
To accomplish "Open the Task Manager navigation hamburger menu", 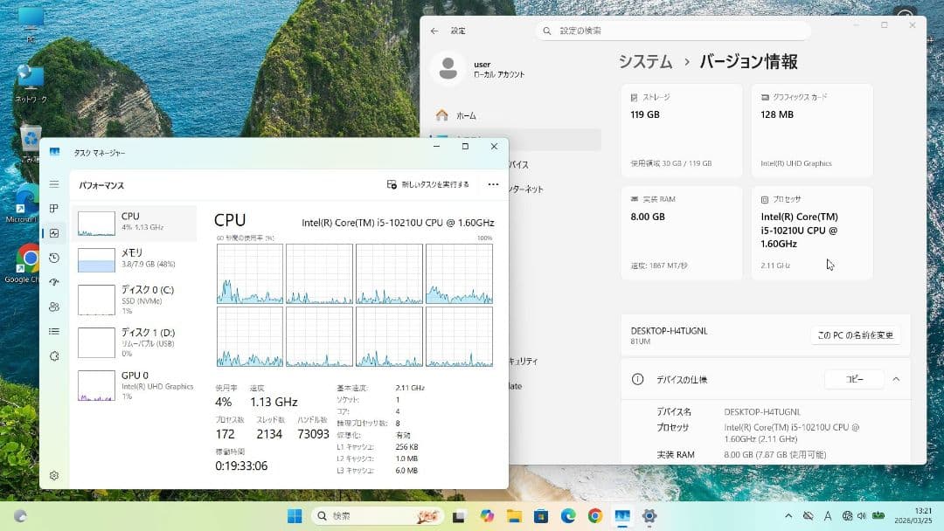I will (x=53, y=183).
